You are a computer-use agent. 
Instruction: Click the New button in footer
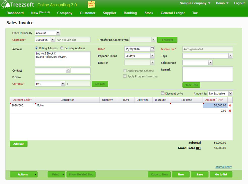(x=180, y=174)
